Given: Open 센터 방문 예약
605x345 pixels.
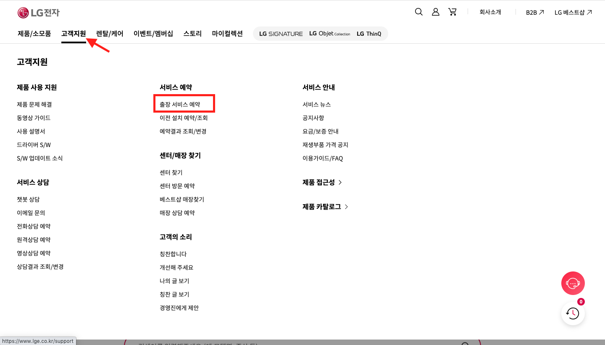Looking at the screenshot, I should click(x=177, y=186).
